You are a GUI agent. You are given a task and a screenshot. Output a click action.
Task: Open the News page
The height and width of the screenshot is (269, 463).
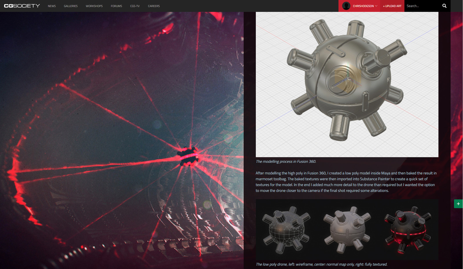tap(52, 6)
